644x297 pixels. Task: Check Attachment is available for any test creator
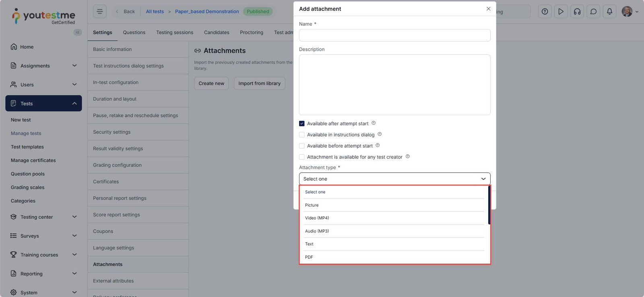[302, 157]
